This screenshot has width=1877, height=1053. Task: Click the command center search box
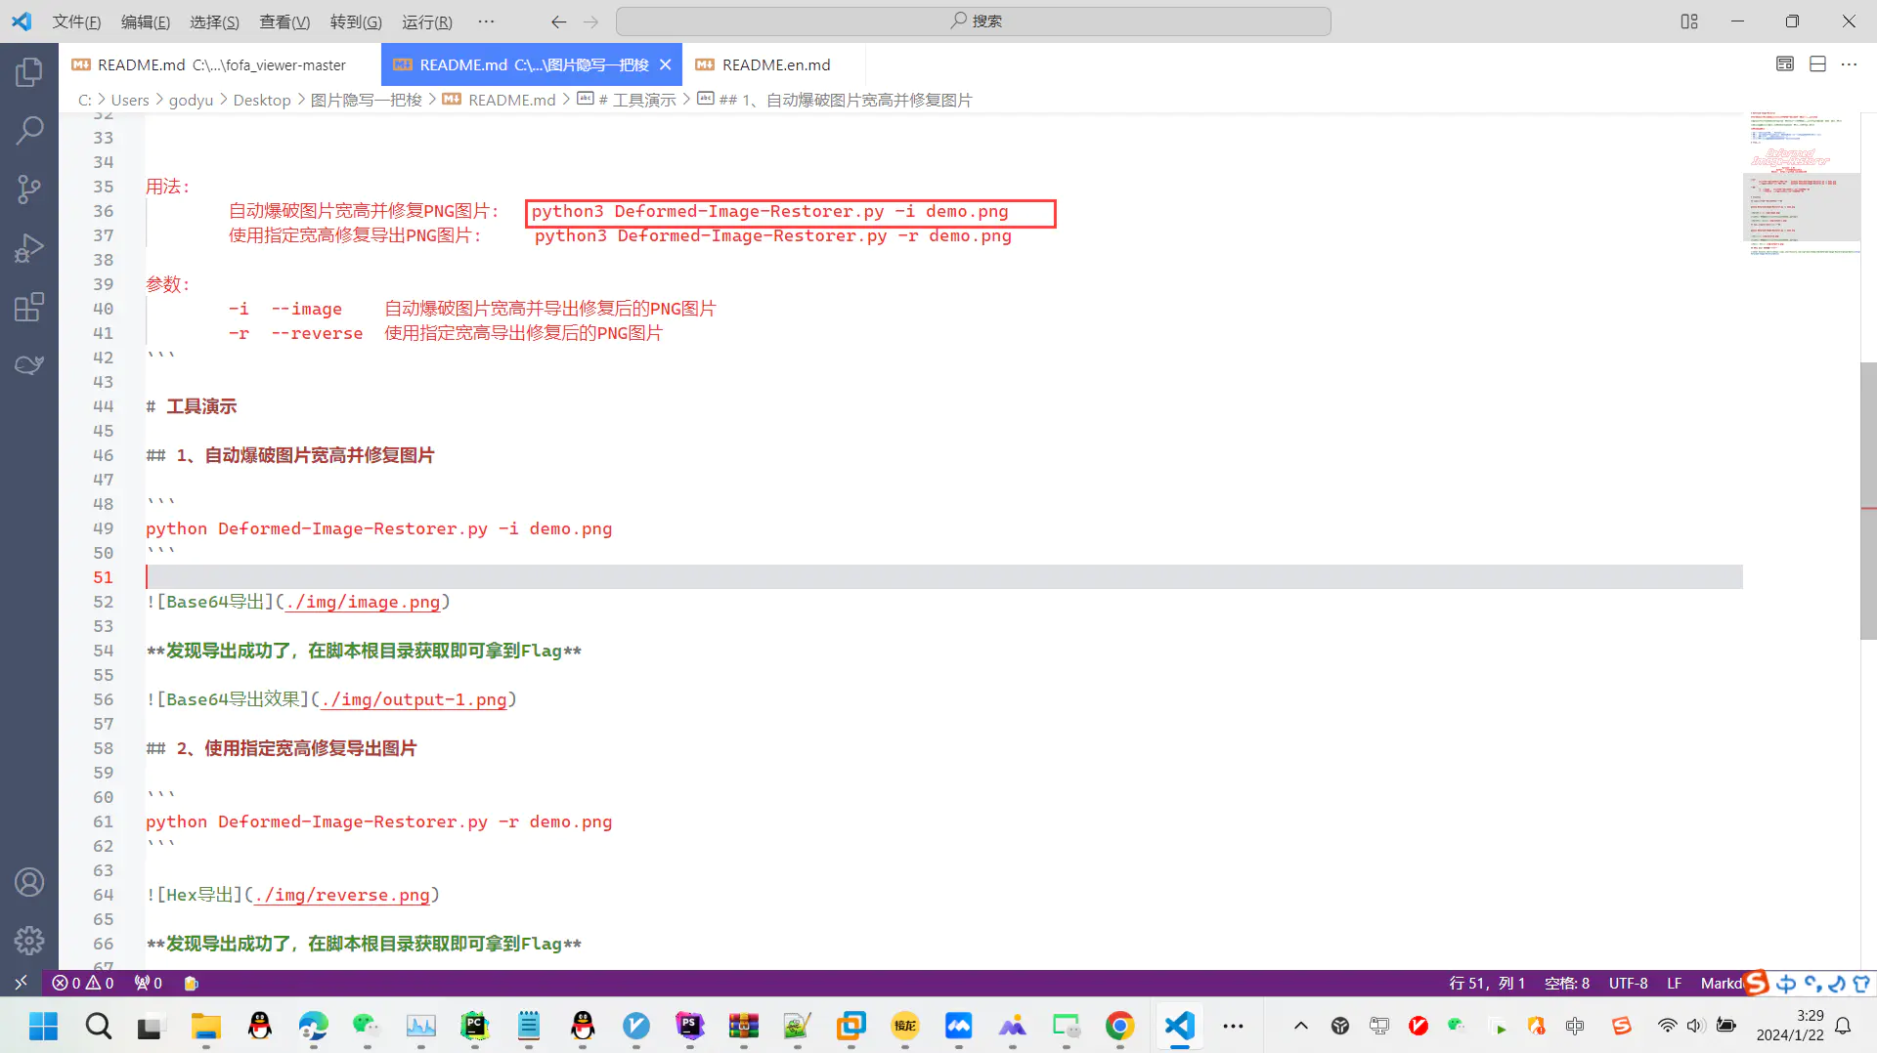[974, 21]
